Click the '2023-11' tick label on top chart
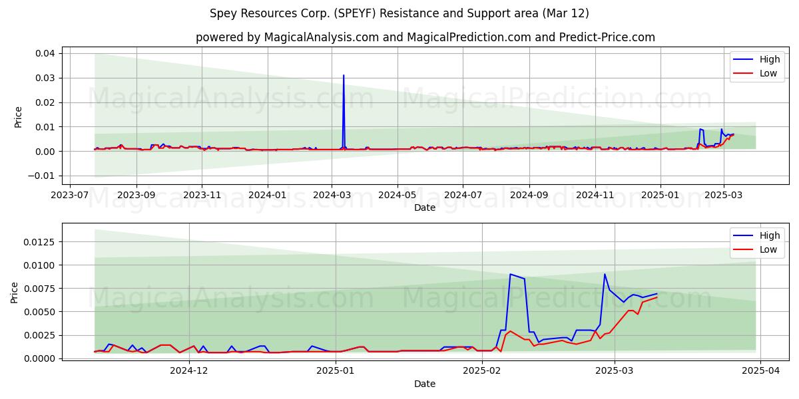 click(202, 196)
